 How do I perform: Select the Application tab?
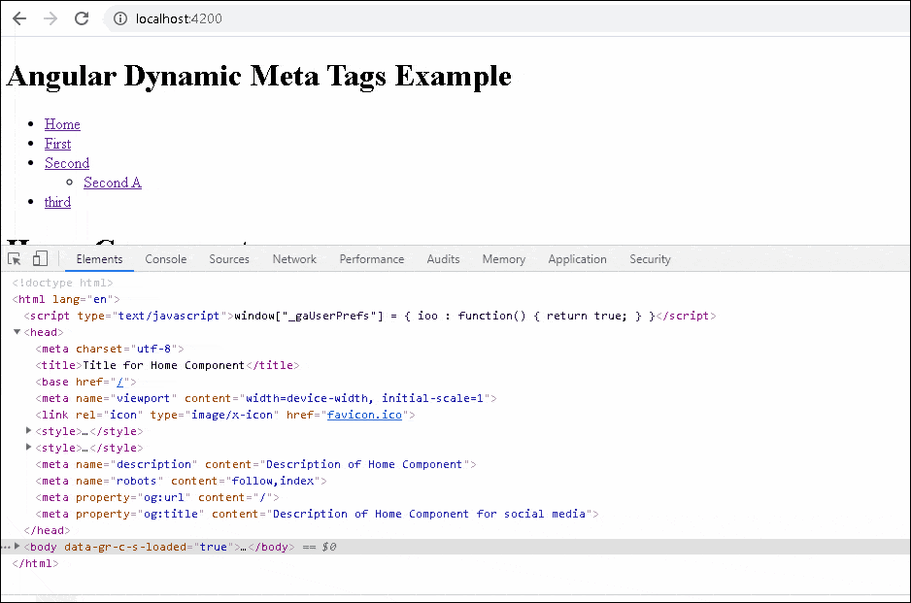click(577, 259)
